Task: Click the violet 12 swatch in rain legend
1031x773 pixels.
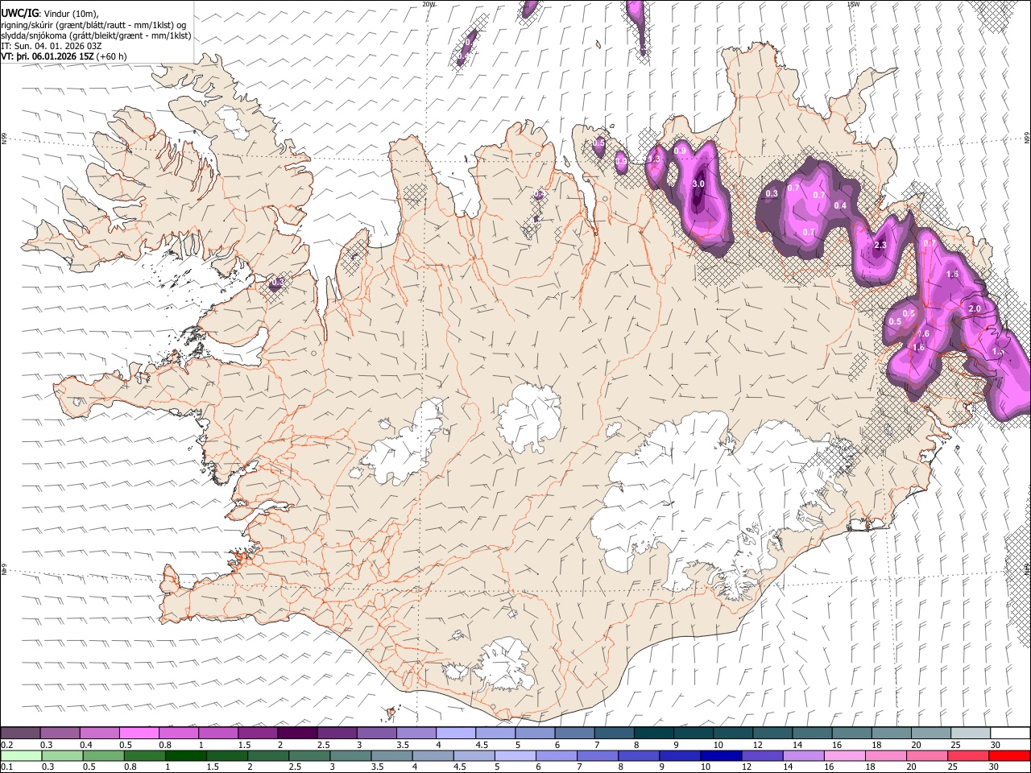Action: (x=762, y=756)
